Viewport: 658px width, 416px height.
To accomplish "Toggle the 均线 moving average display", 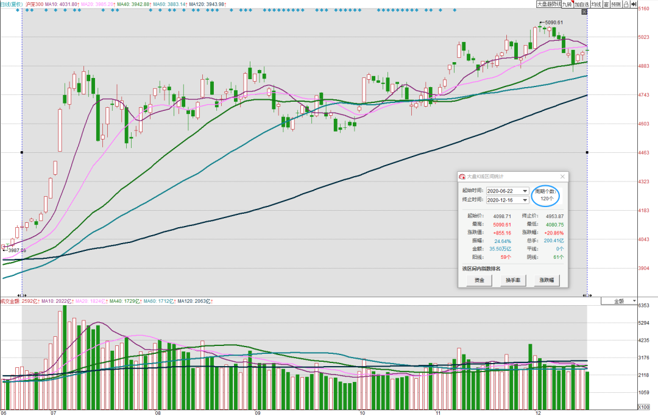I will coord(596,4).
